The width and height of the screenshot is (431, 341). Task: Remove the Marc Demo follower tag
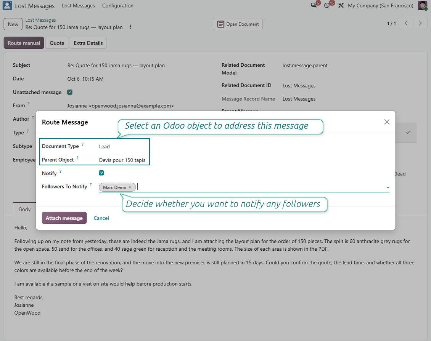[x=130, y=187]
